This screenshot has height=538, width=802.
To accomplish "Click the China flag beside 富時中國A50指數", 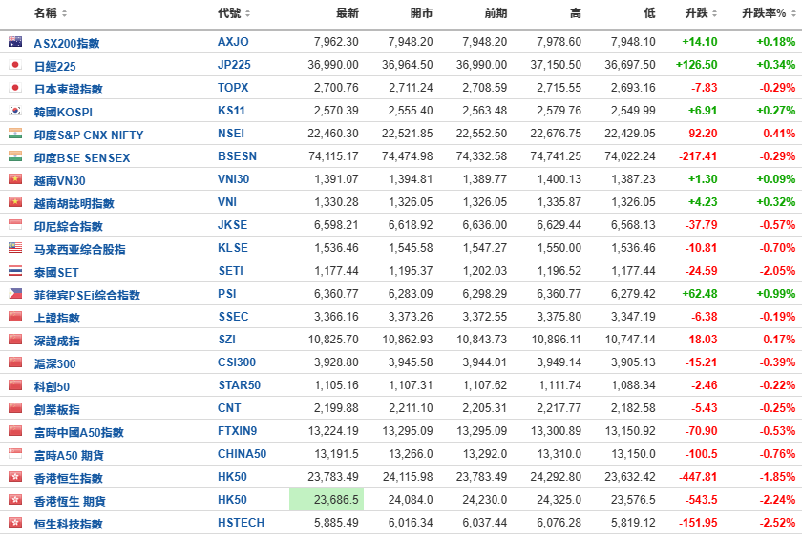I will [x=15, y=431].
